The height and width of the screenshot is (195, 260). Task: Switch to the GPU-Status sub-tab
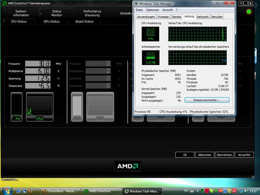click(52, 21)
